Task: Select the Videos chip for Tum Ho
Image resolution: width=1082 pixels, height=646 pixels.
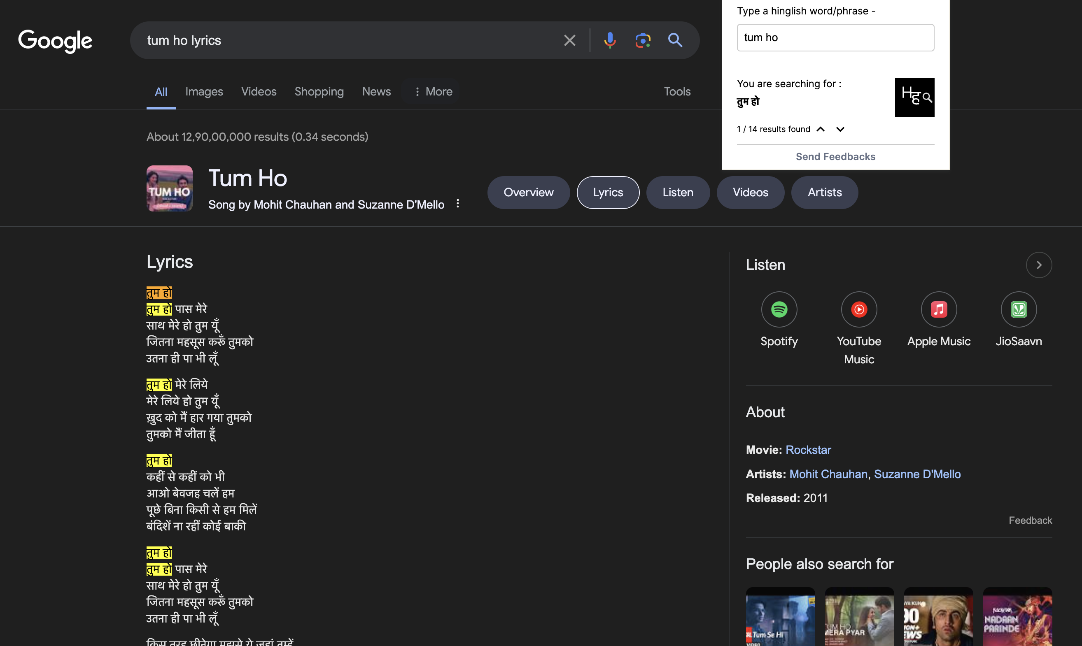Action: click(x=750, y=193)
